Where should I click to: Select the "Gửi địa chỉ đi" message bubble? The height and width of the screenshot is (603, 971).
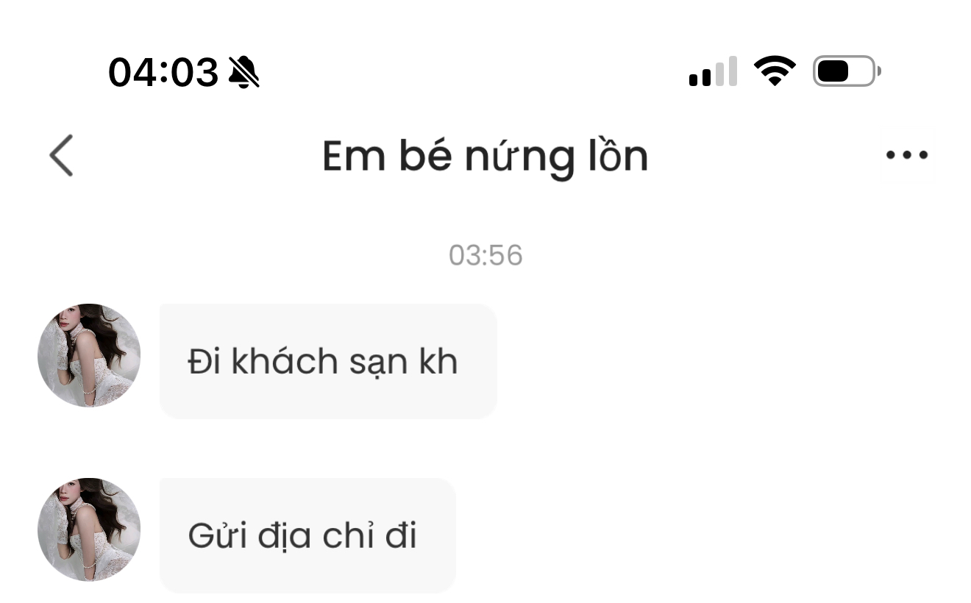(307, 535)
